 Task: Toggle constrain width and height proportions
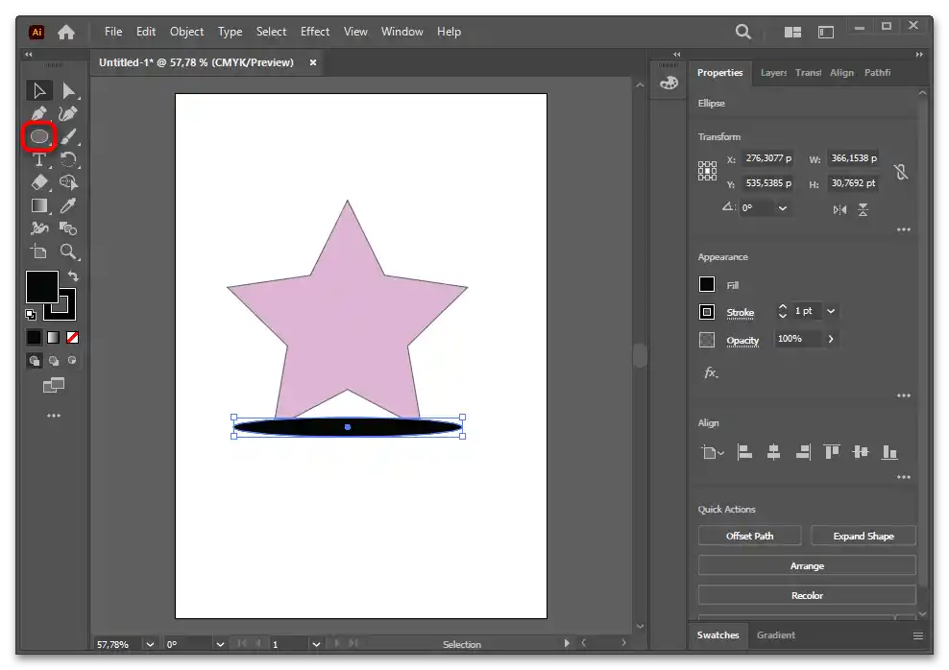900,172
